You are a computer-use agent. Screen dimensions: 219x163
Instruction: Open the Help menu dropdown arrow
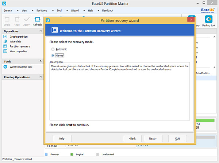98,10
